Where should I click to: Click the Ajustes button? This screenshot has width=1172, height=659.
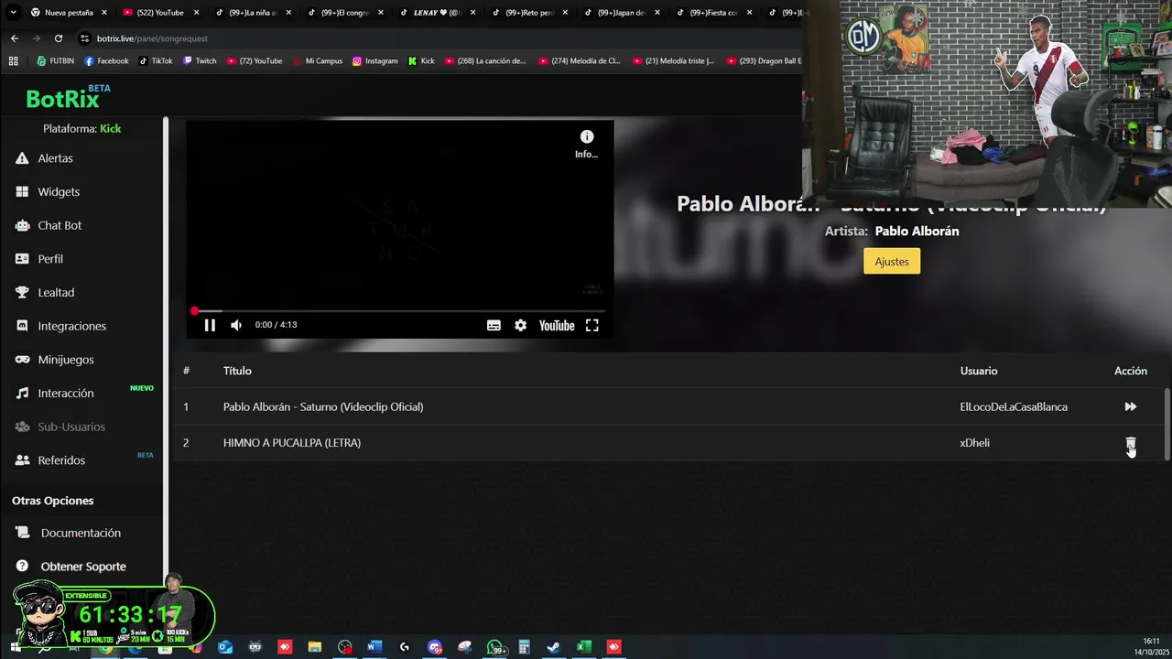tap(892, 261)
